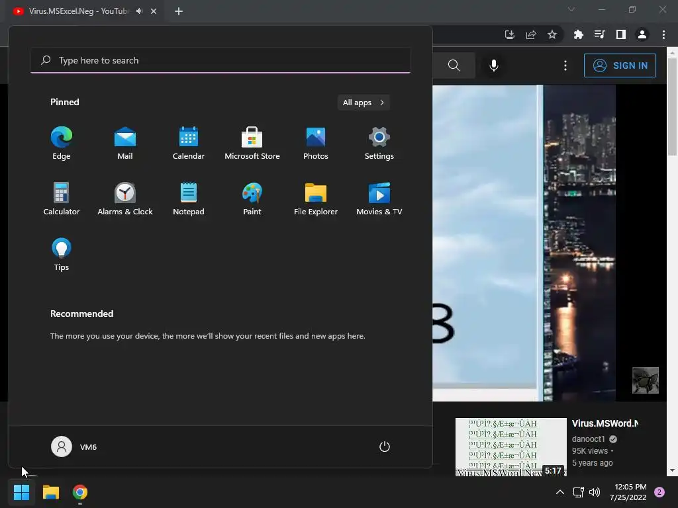Image resolution: width=678 pixels, height=508 pixels.
Task: Open Chrome tab search chevron
Action: [x=571, y=9]
